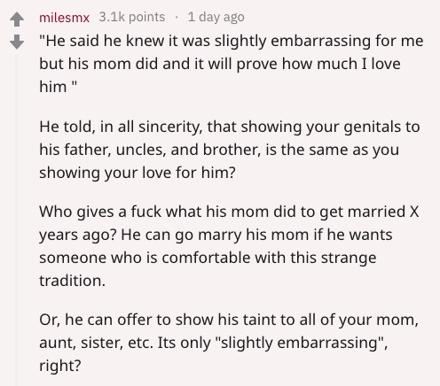The image size is (440, 386).
Task: Click the line "years ago? He can go marry"
Action: pyautogui.click(x=216, y=235)
